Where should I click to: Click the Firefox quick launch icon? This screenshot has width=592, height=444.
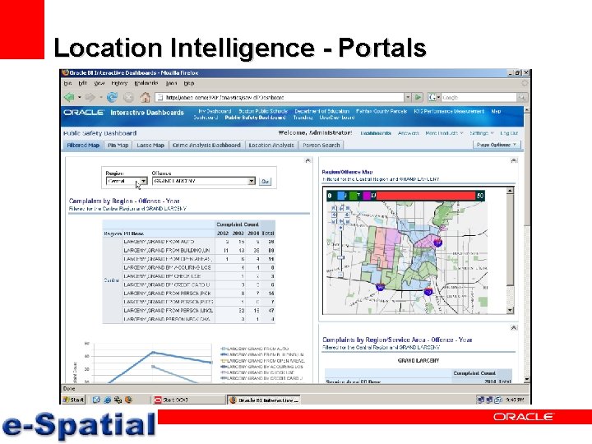(128, 400)
